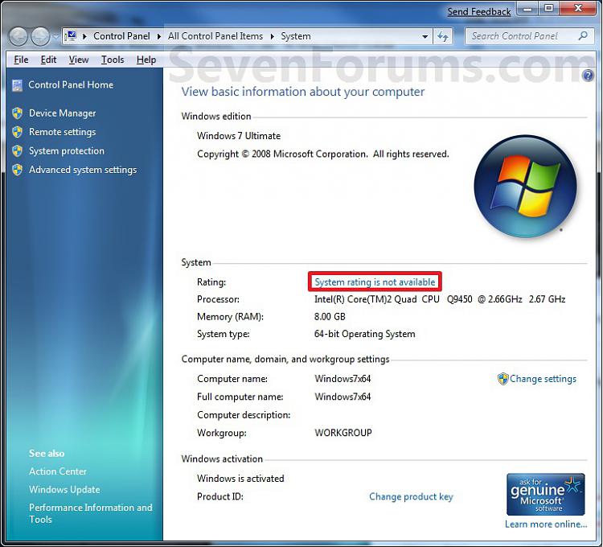Open Device Manager from the sidebar
603x547 pixels.
(x=62, y=113)
